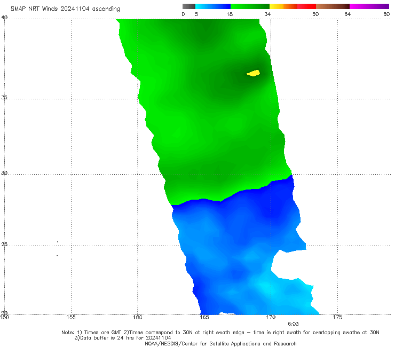The width and height of the screenshot is (395, 347).
Task: Click the brown segment of the colorbar
Action: (333, 6)
